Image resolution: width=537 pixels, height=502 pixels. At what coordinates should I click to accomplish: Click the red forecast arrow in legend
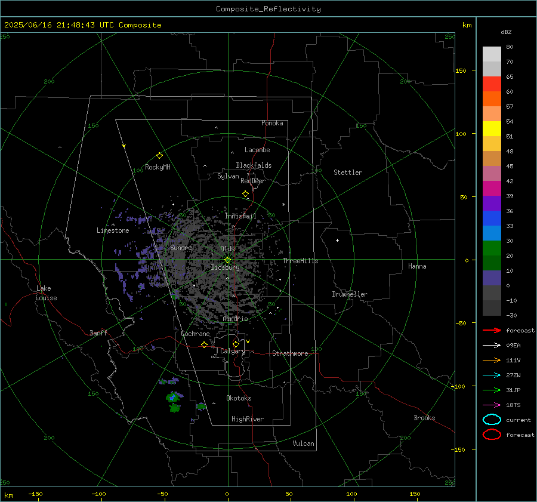point(492,330)
